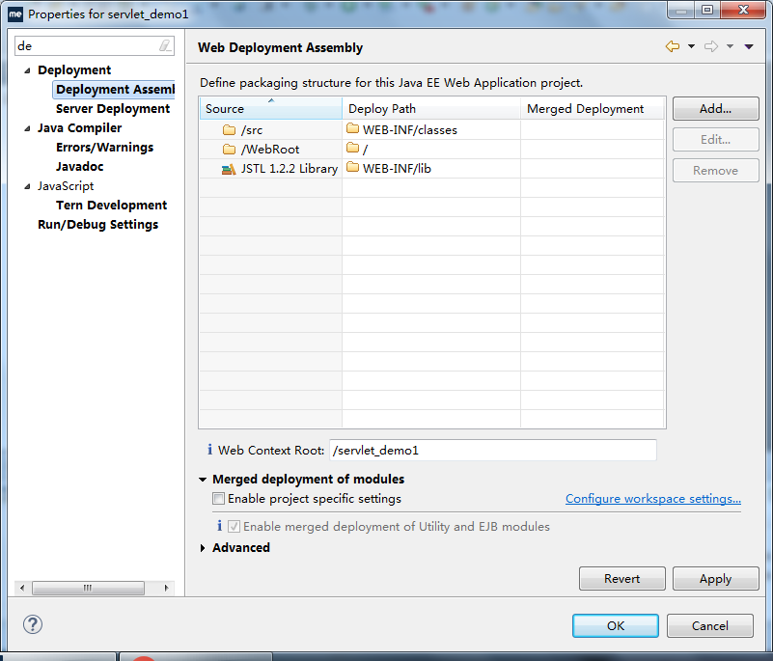
Task: Select the Deployment category label
Action: coord(74,70)
